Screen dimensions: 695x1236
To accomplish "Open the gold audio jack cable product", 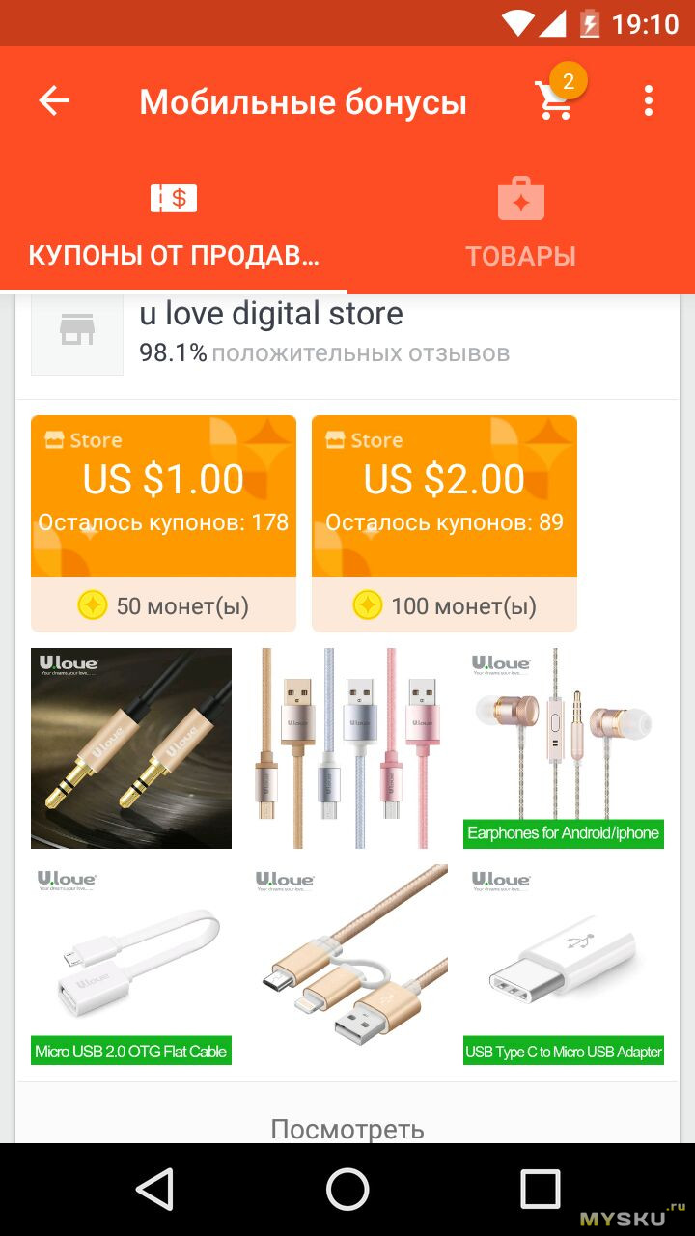I will click(x=131, y=748).
